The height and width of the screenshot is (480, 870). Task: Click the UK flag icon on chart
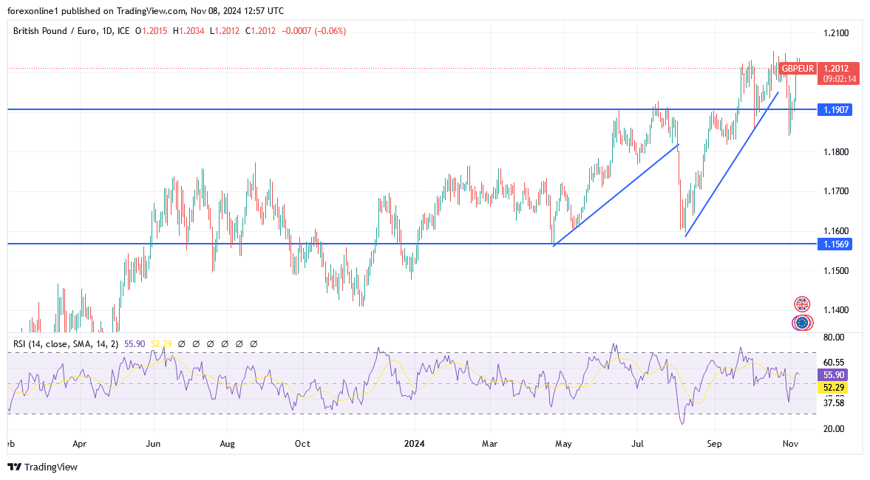pos(802,304)
